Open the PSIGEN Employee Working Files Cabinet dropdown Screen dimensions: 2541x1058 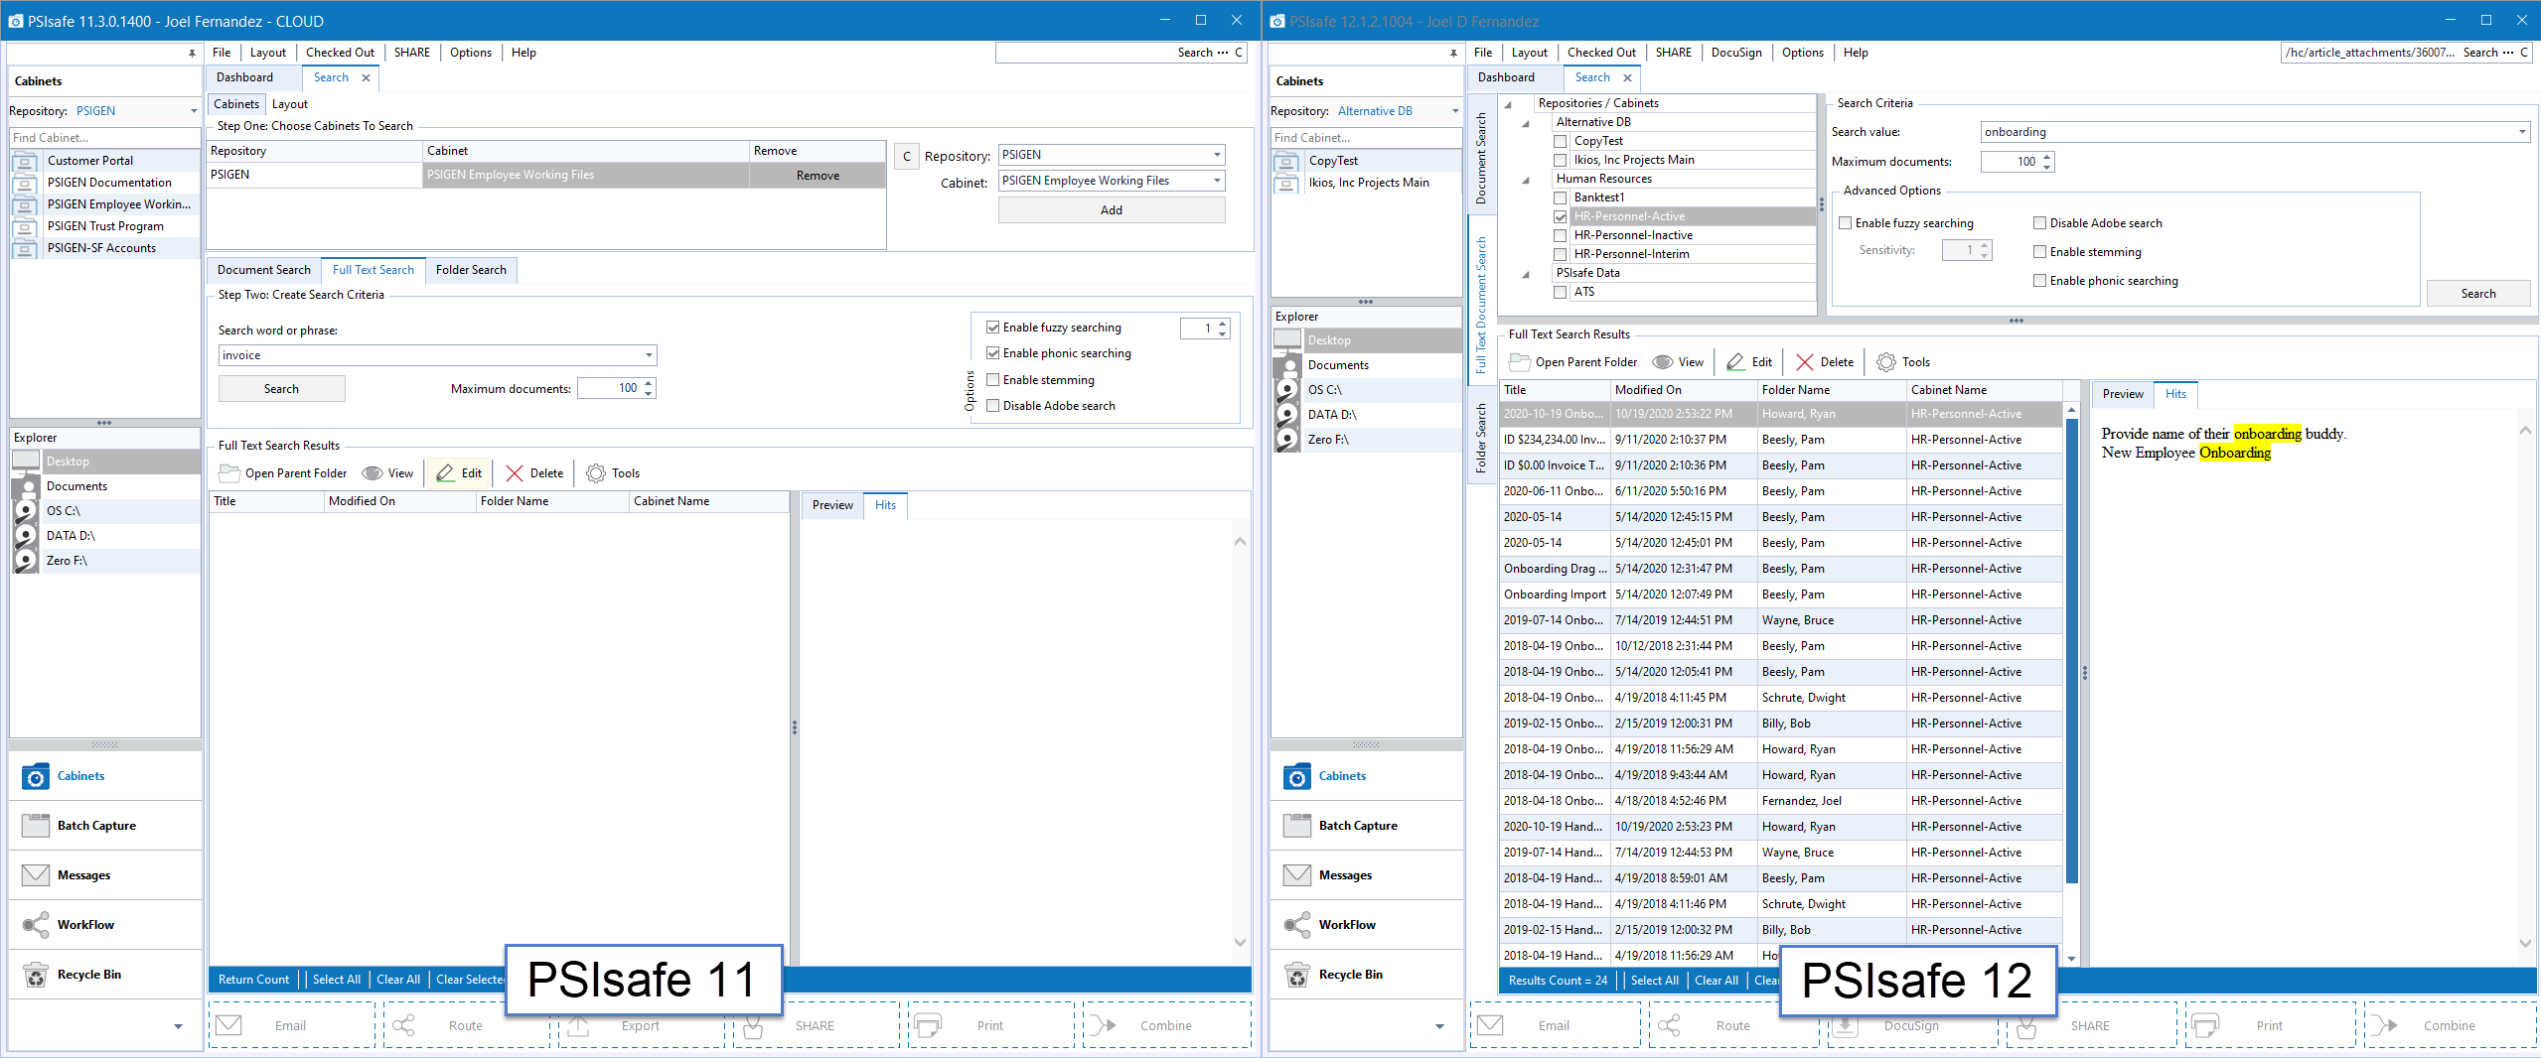pos(1217,181)
